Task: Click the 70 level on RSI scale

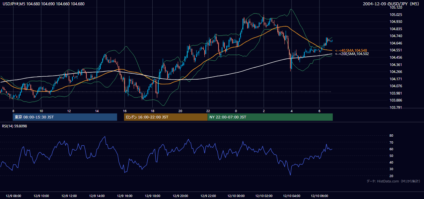Action: point(391,142)
